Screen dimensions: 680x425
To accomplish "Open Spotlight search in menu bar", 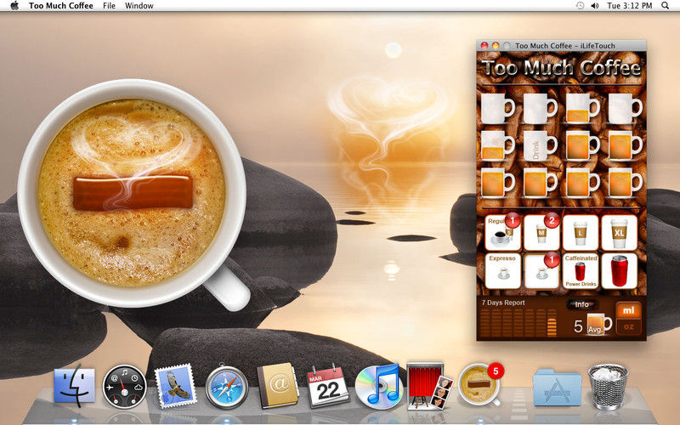I will coord(665,6).
